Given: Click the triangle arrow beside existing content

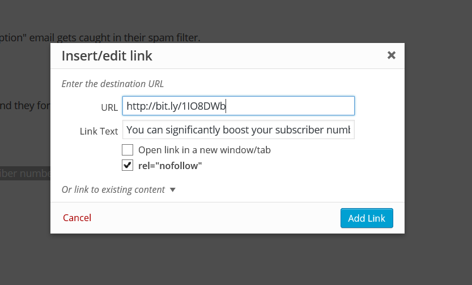Looking at the screenshot, I should pyautogui.click(x=173, y=190).
